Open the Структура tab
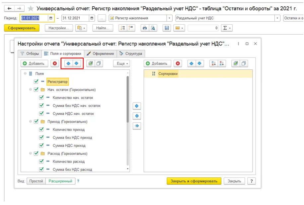Viewport: 304px width, 205px height. (x=131, y=53)
